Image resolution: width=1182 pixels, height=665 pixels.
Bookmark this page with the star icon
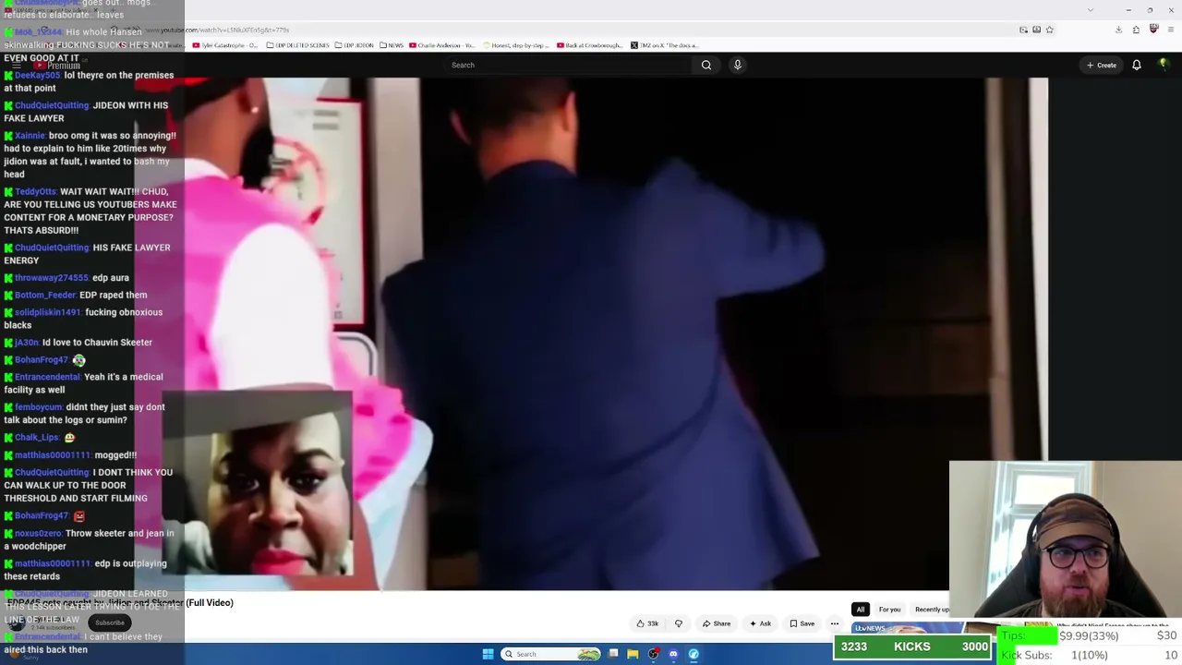(x=1049, y=30)
